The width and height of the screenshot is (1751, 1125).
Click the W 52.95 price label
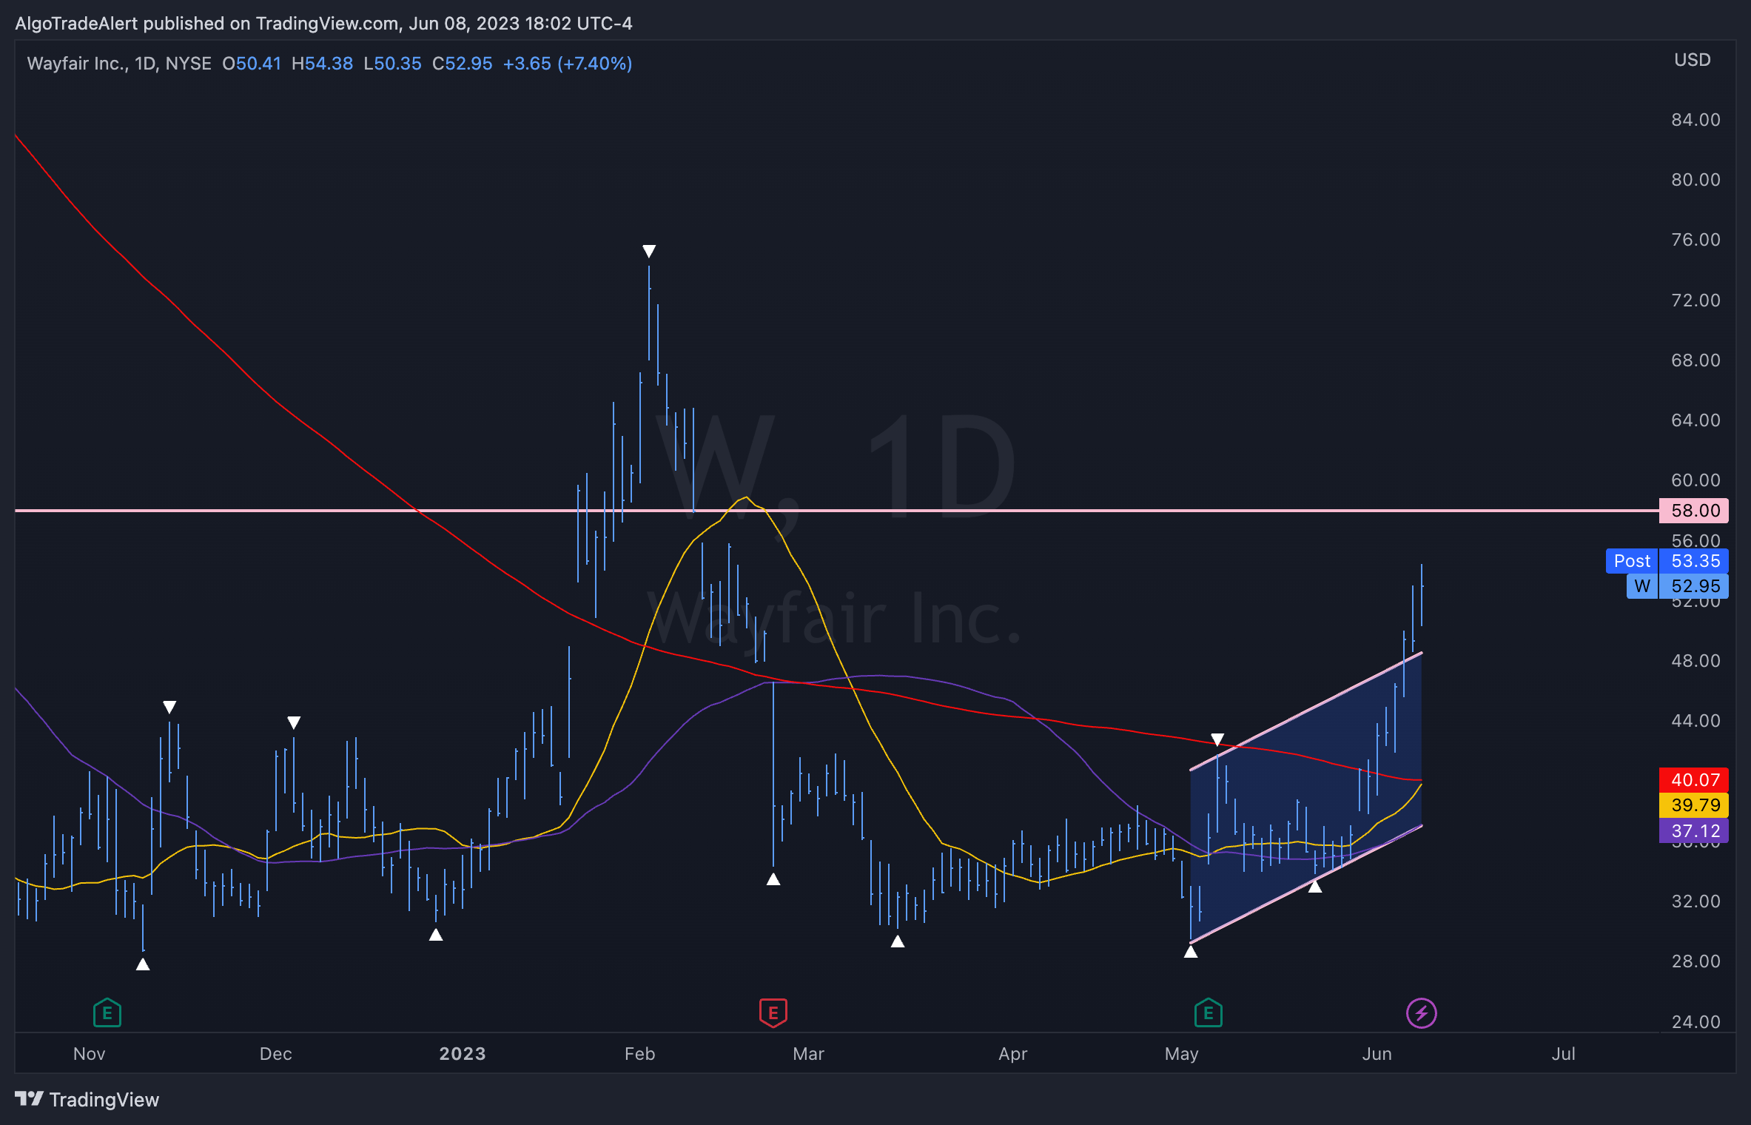tap(1678, 586)
